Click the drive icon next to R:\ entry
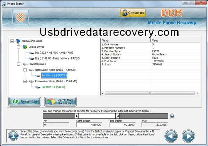 [31, 58]
